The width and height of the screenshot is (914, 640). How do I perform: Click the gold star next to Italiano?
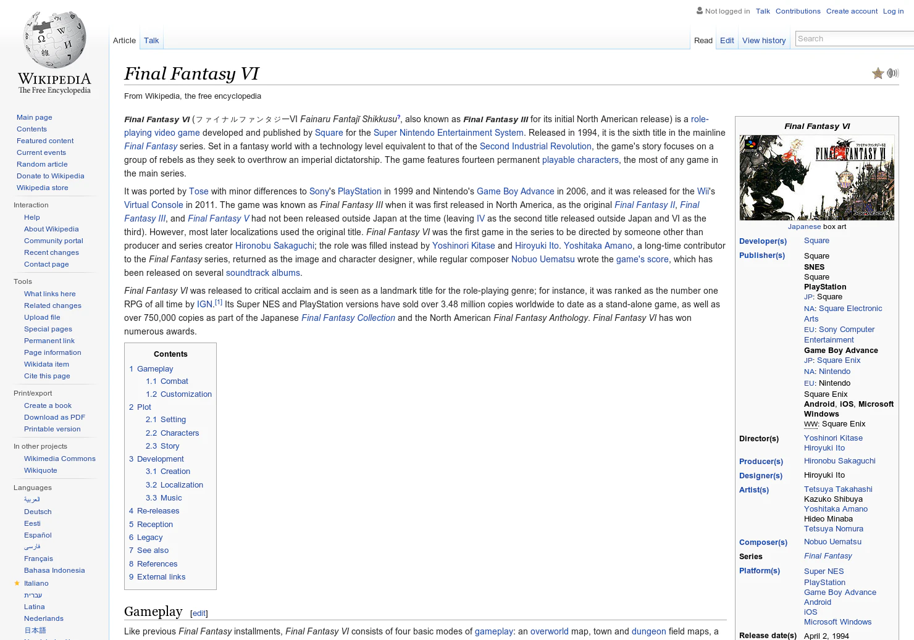[x=17, y=583]
